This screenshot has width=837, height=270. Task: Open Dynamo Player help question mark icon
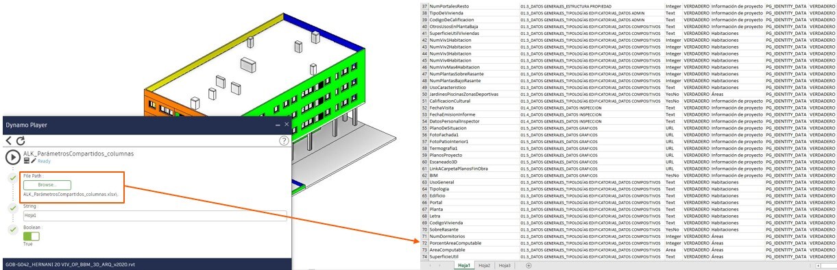[x=284, y=140]
